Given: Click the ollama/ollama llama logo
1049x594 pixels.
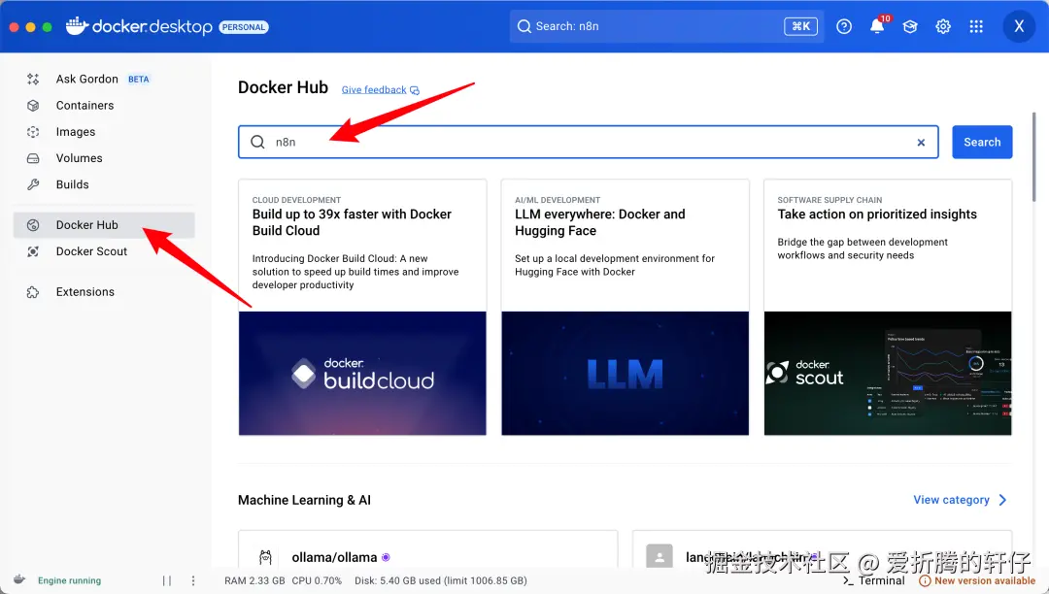Looking at the screenshot, I should pos(265,556).
